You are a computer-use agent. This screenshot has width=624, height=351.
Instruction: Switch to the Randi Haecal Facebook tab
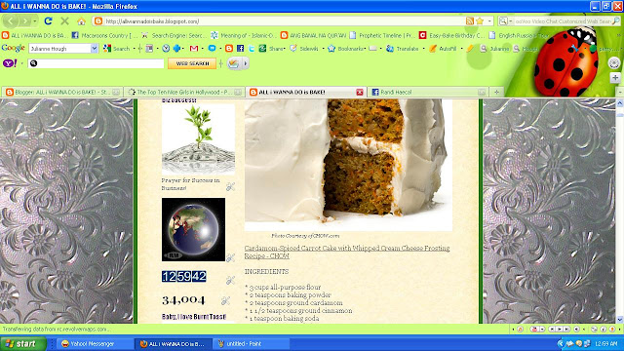(x=428, y=92)
